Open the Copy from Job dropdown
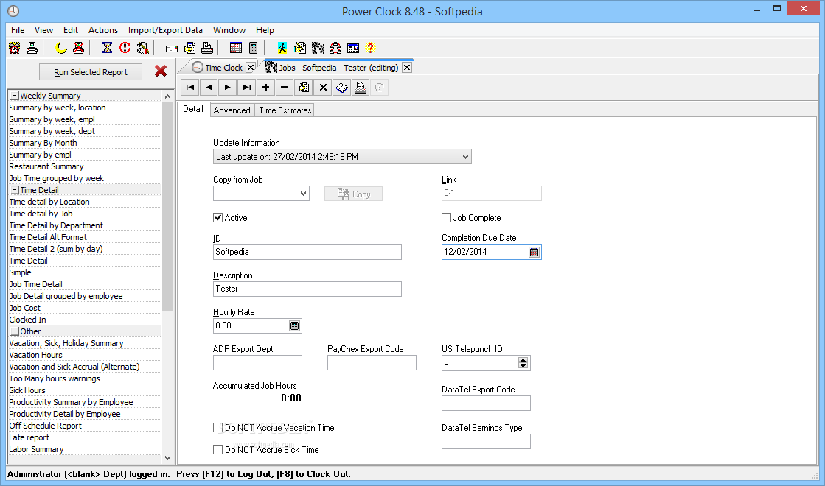825x486 pixels. click(x=304, y=194)
